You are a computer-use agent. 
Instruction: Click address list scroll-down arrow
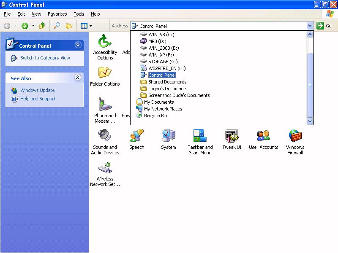pos(310,121)
